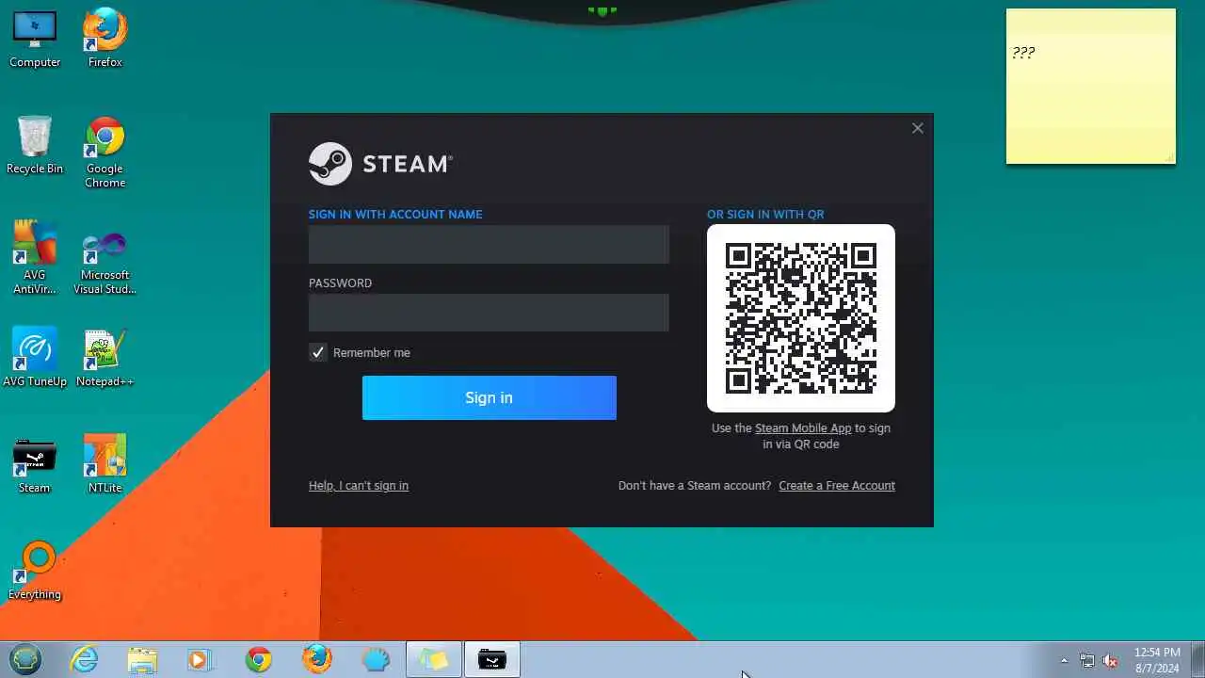Launch Google Chrome from the desktop shortcut
The image size is (1205, 678).
104,152
